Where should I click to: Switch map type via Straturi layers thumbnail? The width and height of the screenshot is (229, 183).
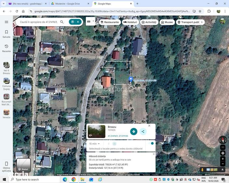click(x=23, y=165)
